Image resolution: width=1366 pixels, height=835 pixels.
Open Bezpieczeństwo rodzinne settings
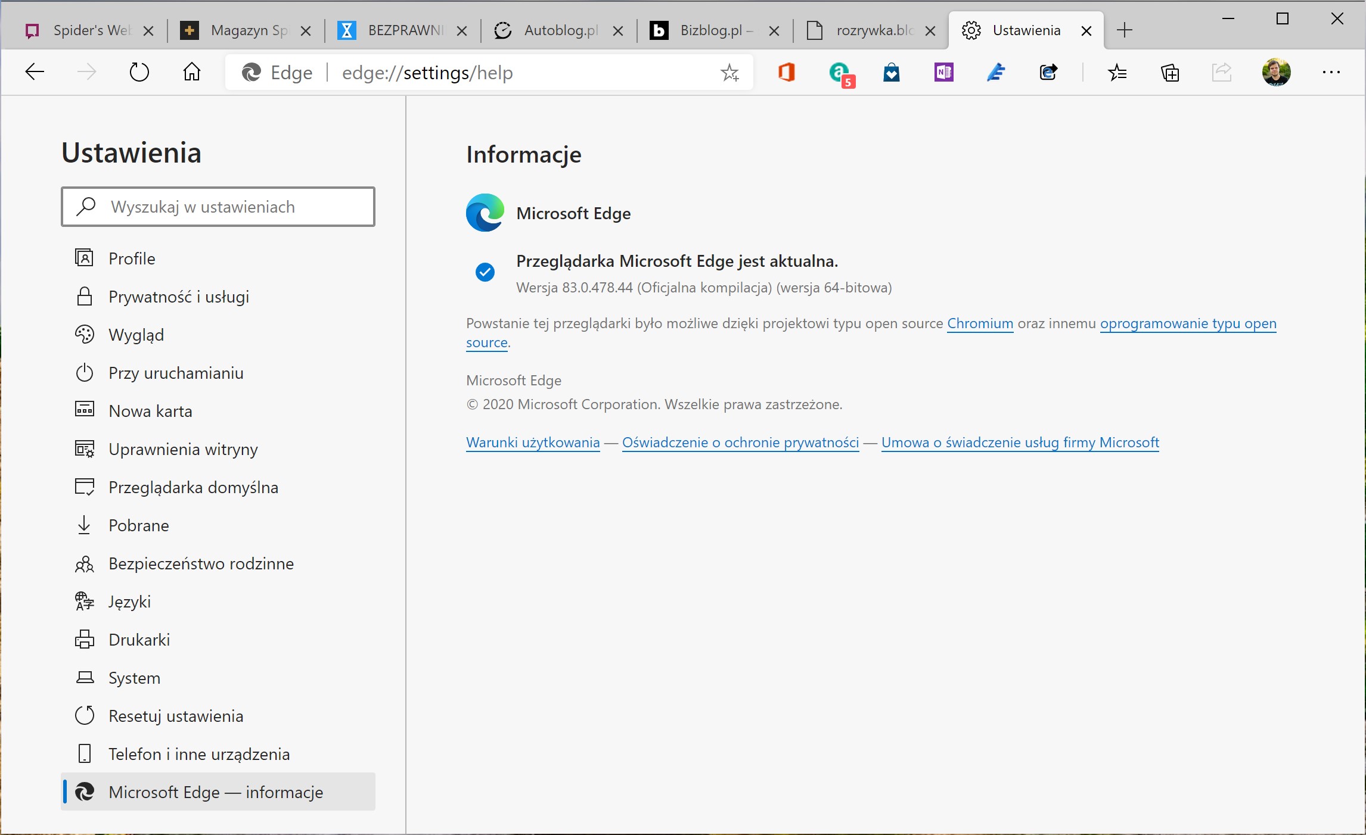218,563
